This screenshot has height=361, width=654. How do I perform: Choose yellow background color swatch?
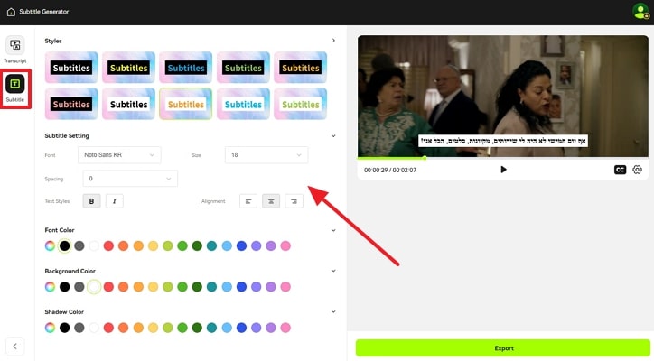(x=153, y=287)
